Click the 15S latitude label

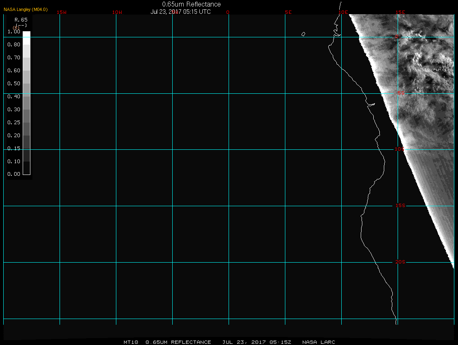(400, 206)
